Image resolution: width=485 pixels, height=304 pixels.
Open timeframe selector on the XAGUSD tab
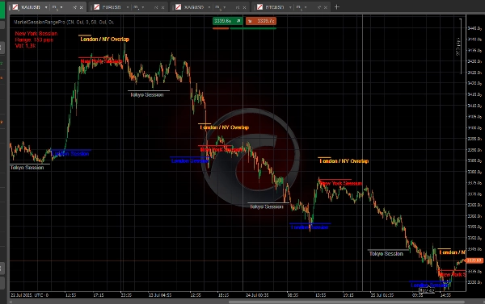pos(220,7)
